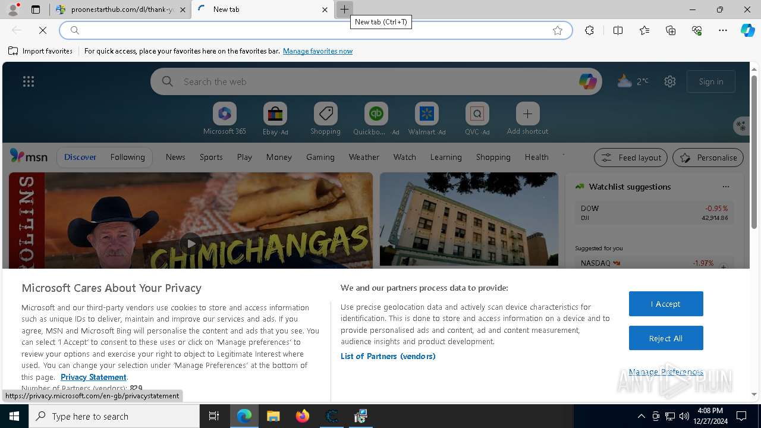Image resolution: width=761 pixels, height=428 pixels.
Task: Open the Quickbooks ad shortcut
Action: point(376,119)
